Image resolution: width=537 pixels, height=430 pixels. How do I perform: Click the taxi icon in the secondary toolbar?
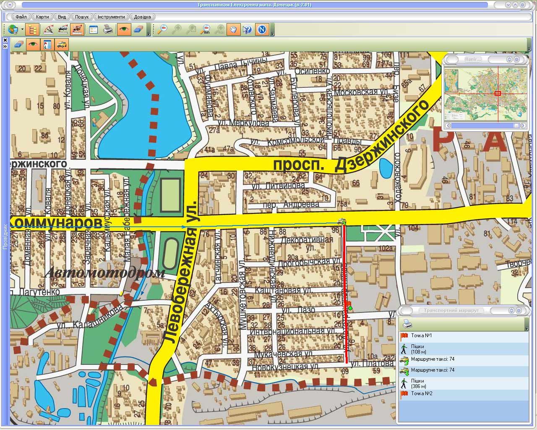point(62,45)
